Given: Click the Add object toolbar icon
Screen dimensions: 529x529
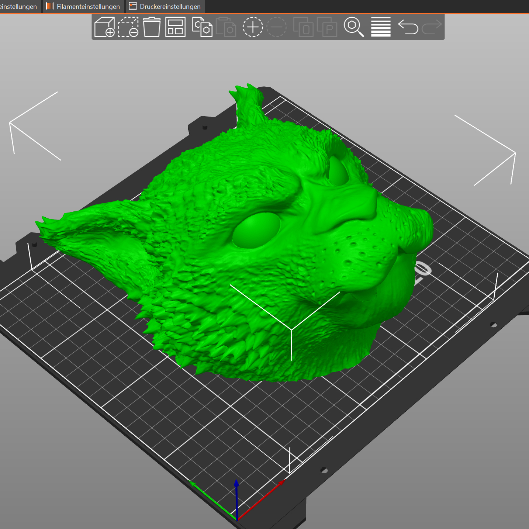Looking at the screenshot, I should click(x=104, y=27).
